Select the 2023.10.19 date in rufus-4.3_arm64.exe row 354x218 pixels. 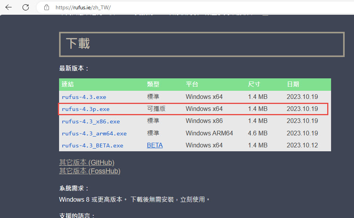(x=302, y=133)
